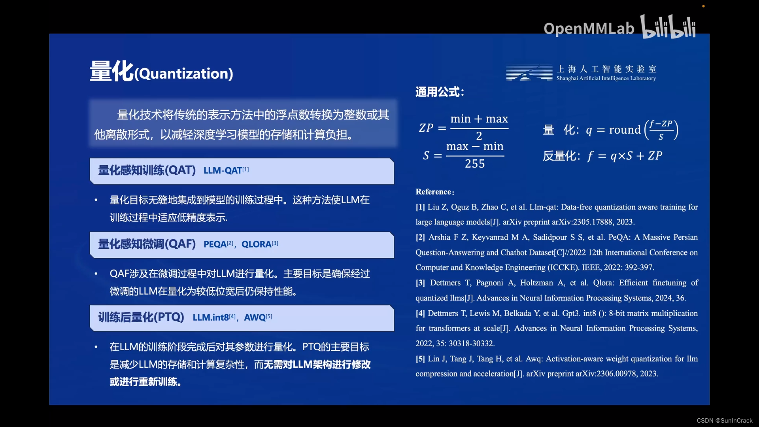This screenshot has width=759, height=427.
Task: Click the small orange dot at top right
Action: point(703,6)
